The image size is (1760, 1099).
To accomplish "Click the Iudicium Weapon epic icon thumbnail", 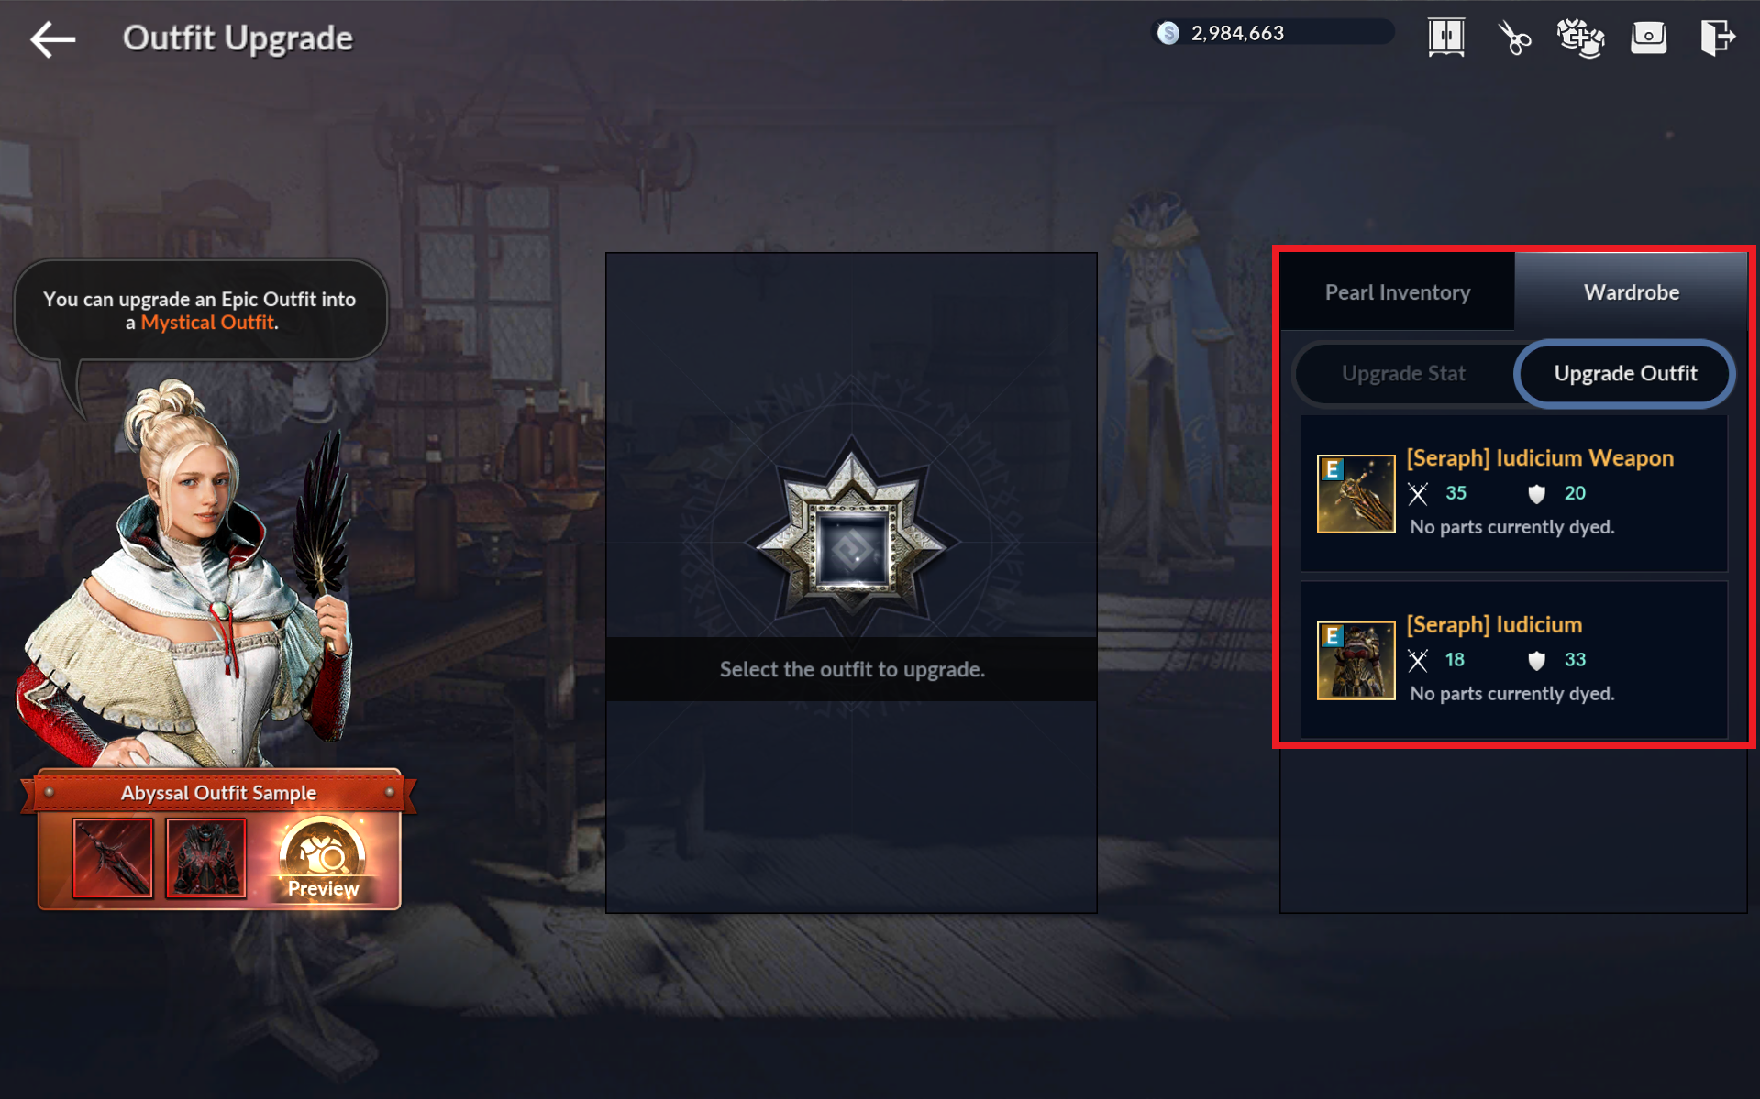I will pyautogui.click(x=1356, y=494).
